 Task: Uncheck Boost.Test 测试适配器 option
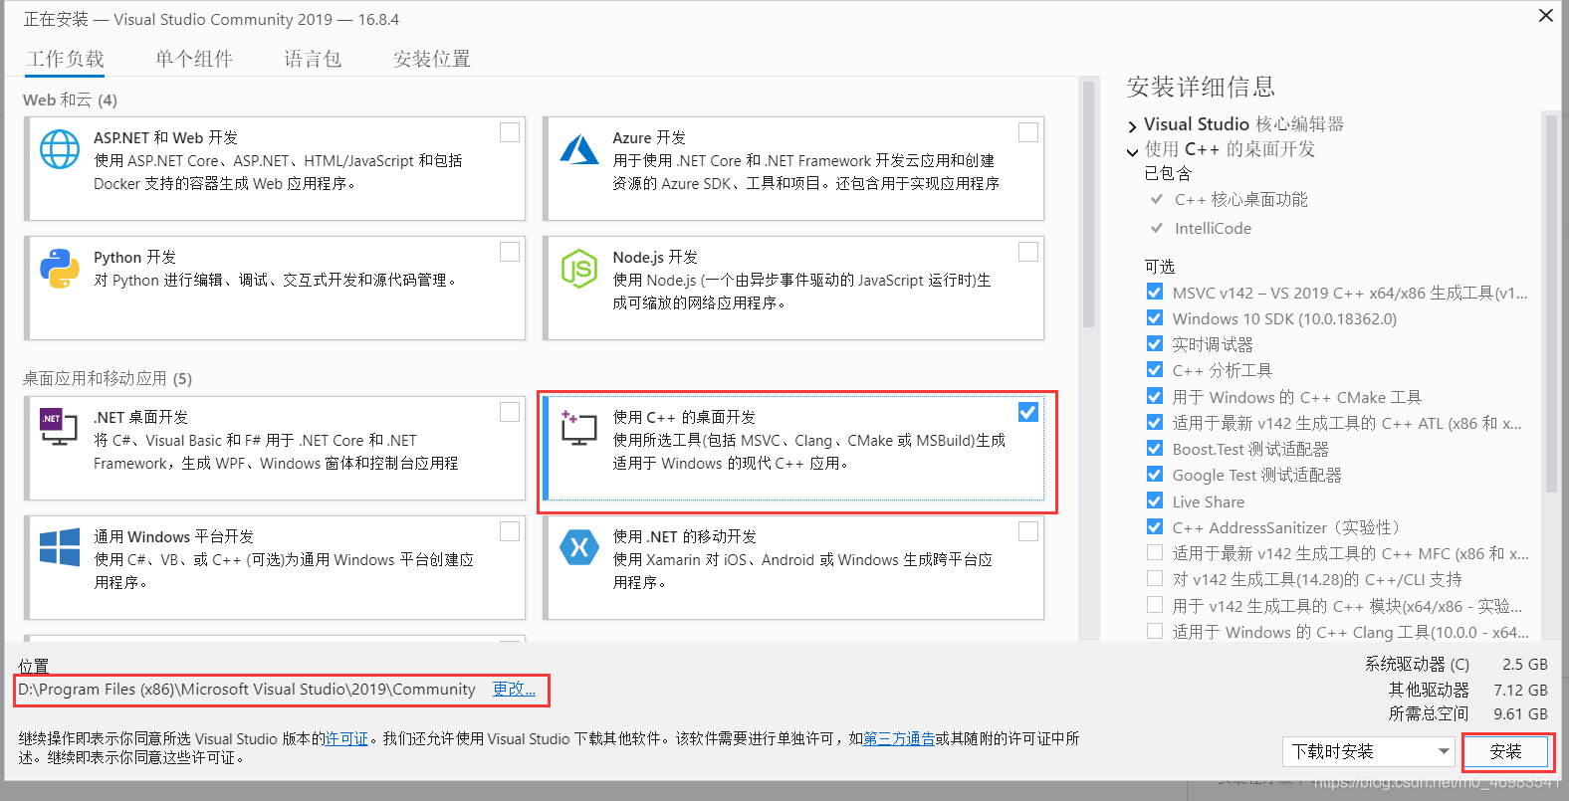click(x=1155, y=448)
